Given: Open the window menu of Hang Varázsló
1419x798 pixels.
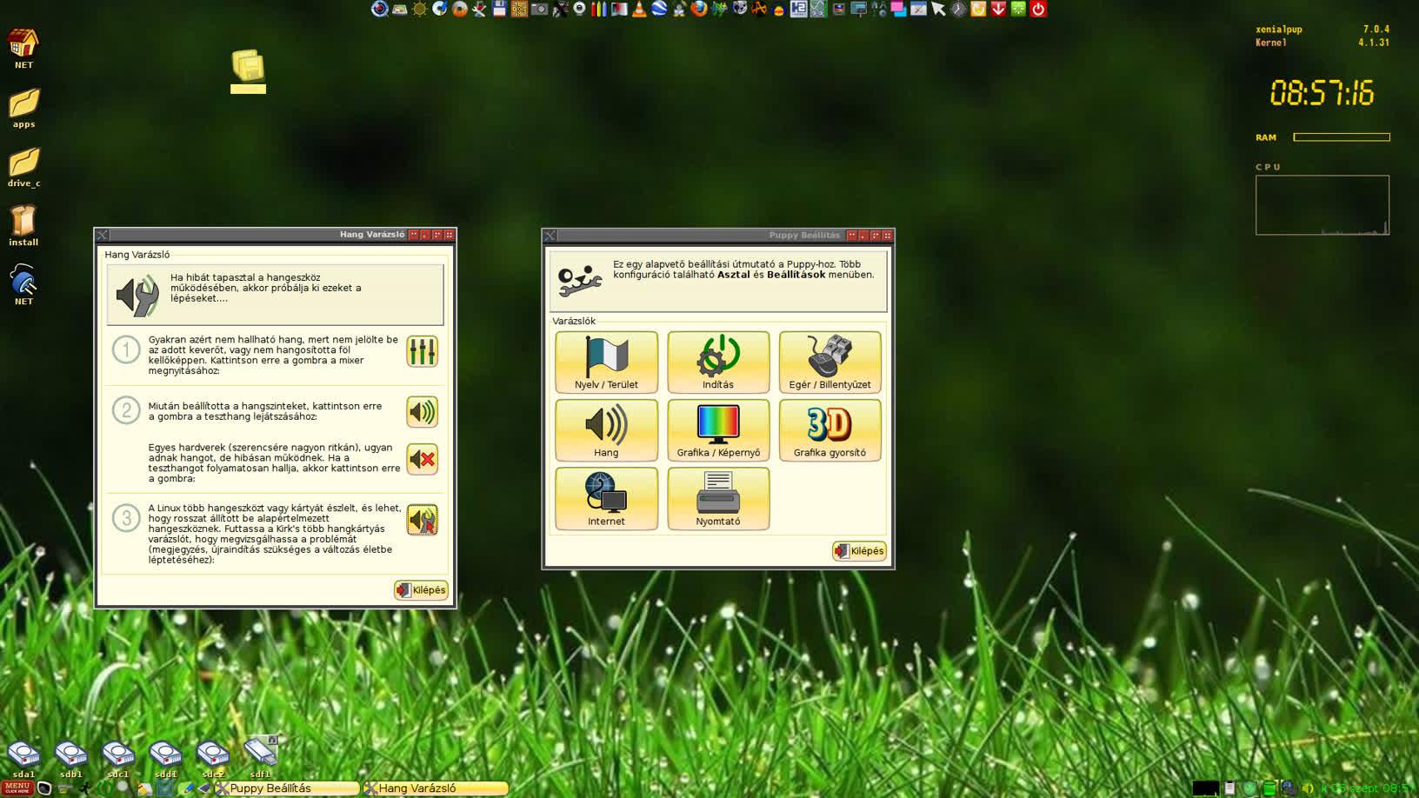Looking at the screenshot, I should point(103,235).
